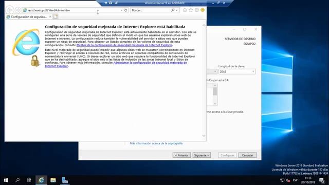Open Administrar la configuración de seguridad link

(116, 64)
